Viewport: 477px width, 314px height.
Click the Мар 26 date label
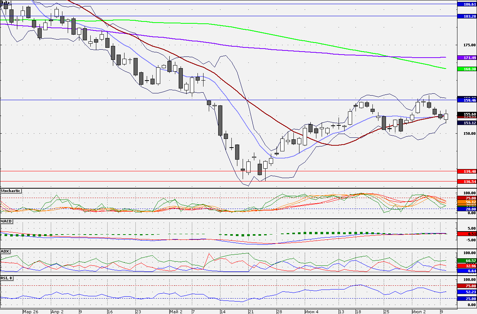coord(30,312)
